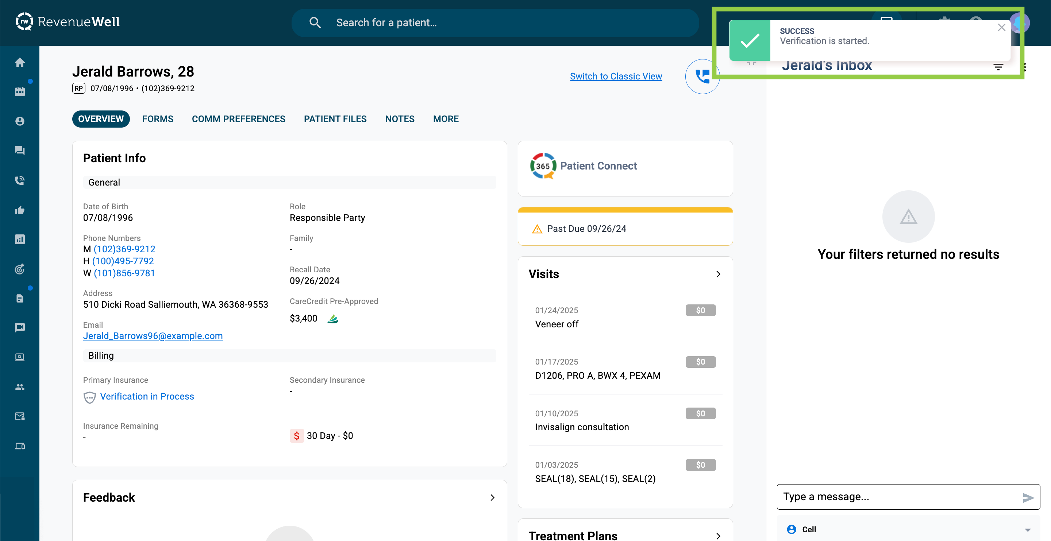This screenshot has width=1051, height=541.
Task: Click the Switch to Classic View link
Action: 616,76
